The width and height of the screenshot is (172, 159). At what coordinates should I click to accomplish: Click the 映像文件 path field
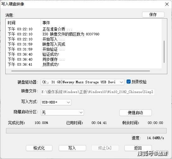coord(98,92)
